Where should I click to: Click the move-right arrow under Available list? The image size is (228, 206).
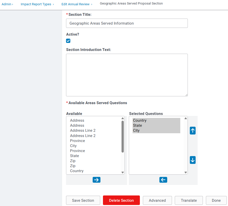[x=96, y=180]
